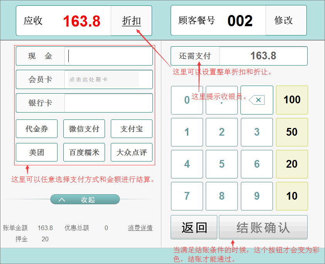This screenshot has height=264, width=325.
Task: Choose 微信支付 as payment method
Action: 84,129
